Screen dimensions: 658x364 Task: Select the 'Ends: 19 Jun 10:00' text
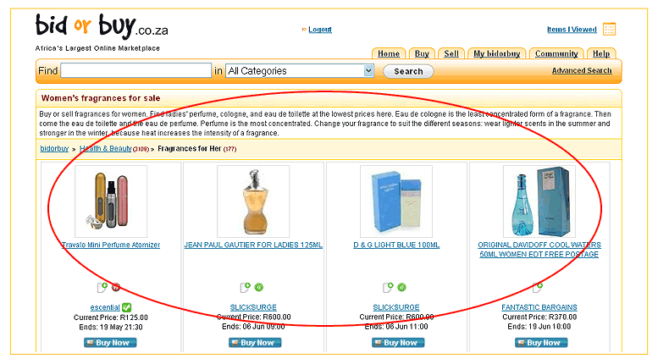coord(539,327)
